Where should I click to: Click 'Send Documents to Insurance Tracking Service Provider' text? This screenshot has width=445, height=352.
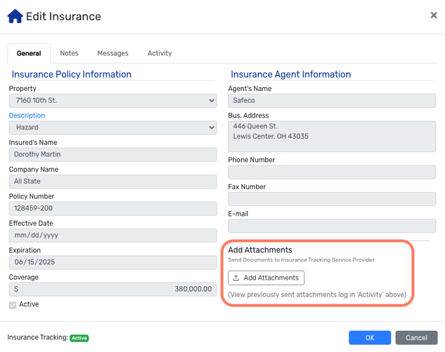(301, 260)
